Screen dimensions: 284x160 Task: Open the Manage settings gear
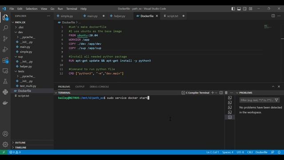[x=5, y=144]
